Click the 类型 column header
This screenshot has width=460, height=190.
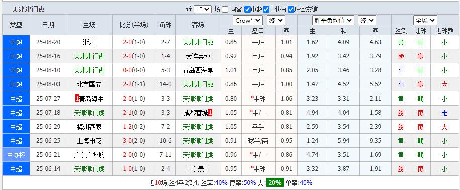click(x=16, y=25)
